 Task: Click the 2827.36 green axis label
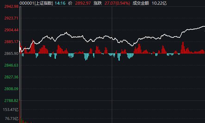11,77
